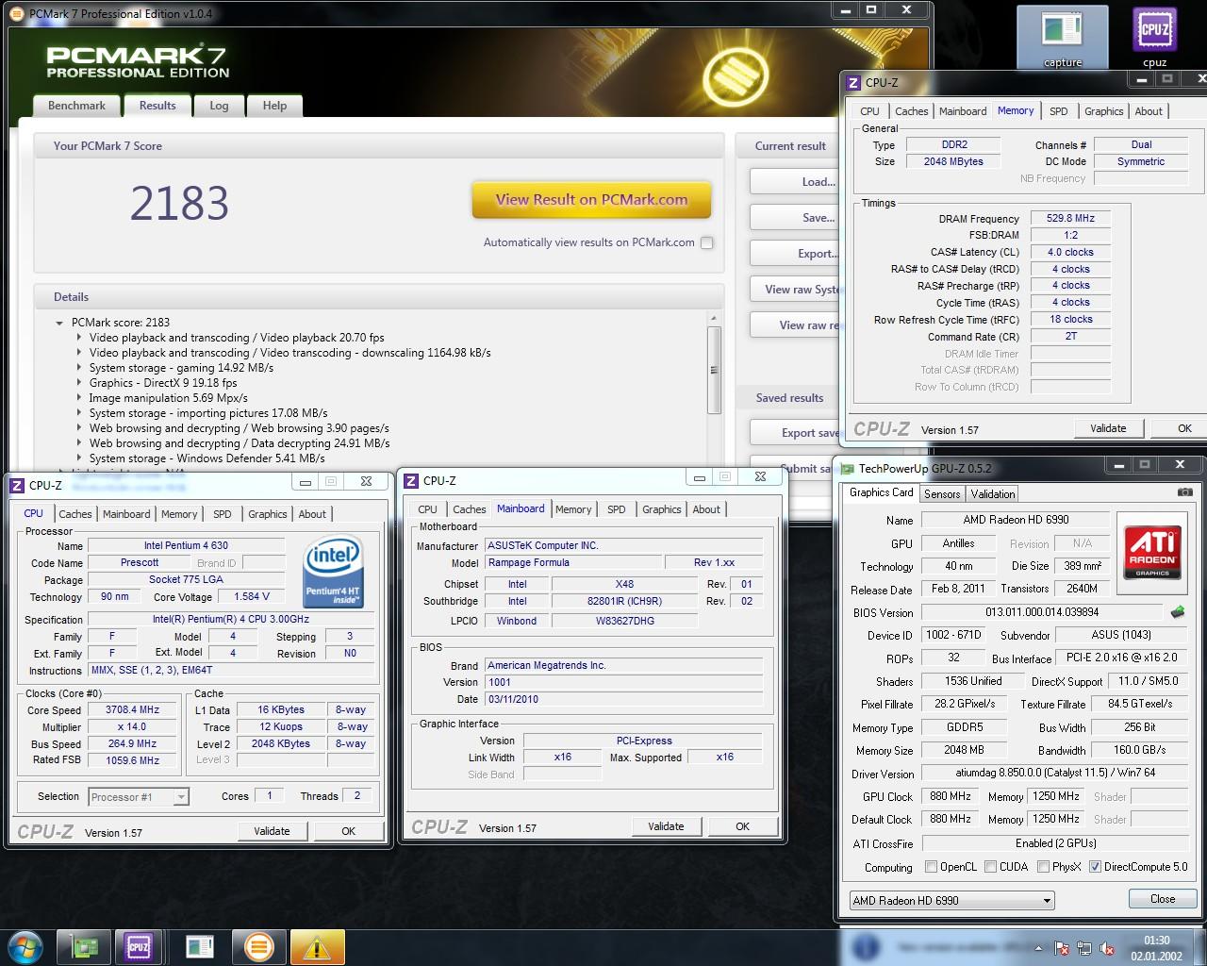Click the Load... button in PCMark
1207x966 pixels.
[x=796, y=182]
